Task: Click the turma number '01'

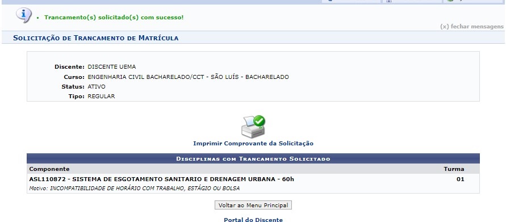Action: [x=460, y=179]
